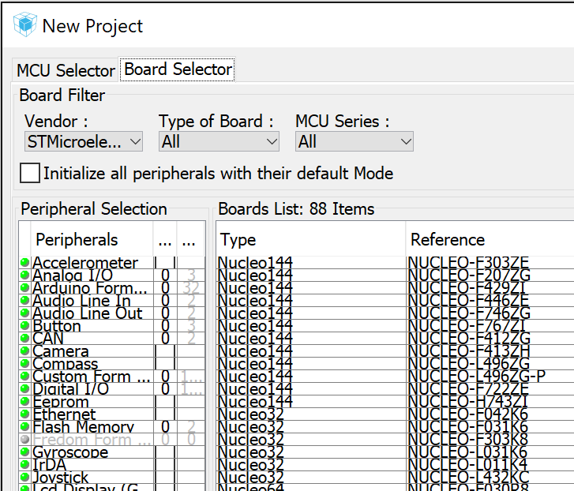Toggle the Accelerometer peripheral checkbox
Viewport: 574px width, 491px height.
pos(165,263)
